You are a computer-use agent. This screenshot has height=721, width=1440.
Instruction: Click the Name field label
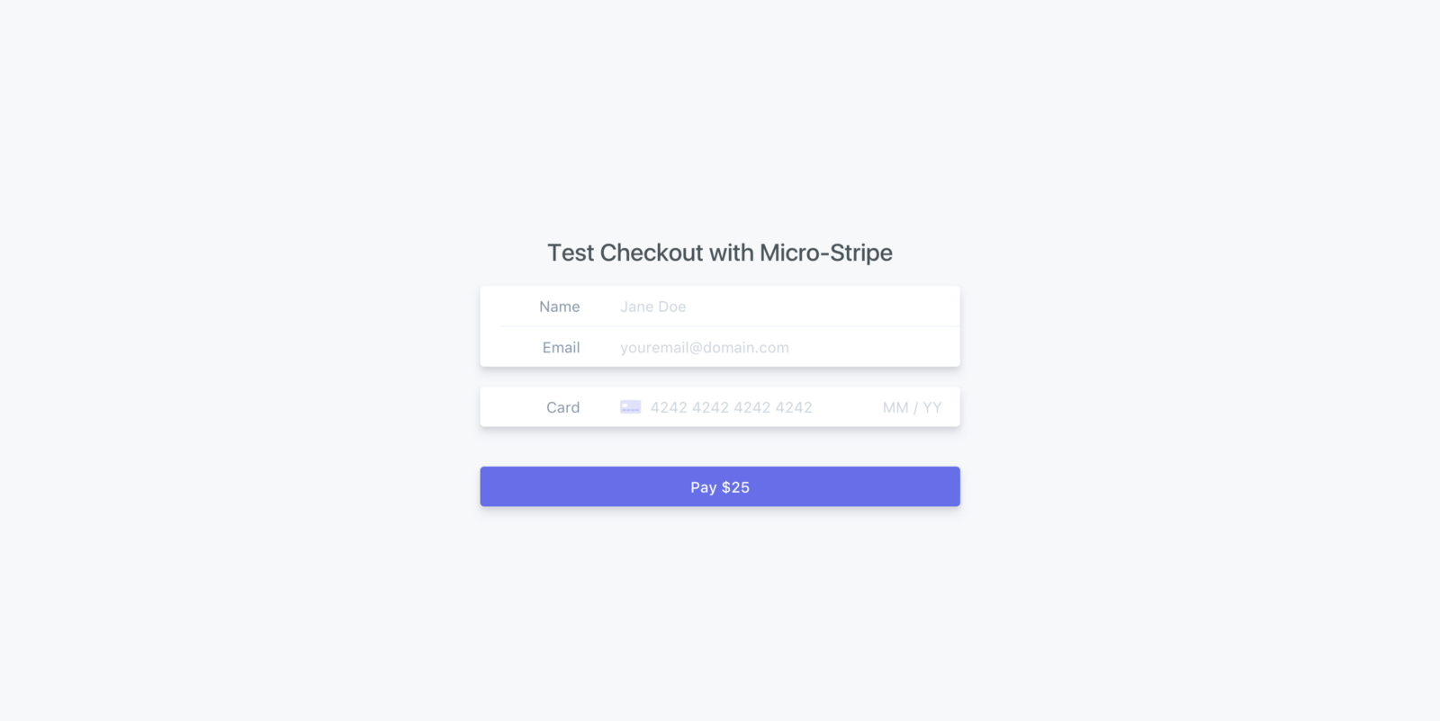click(559, 307)
